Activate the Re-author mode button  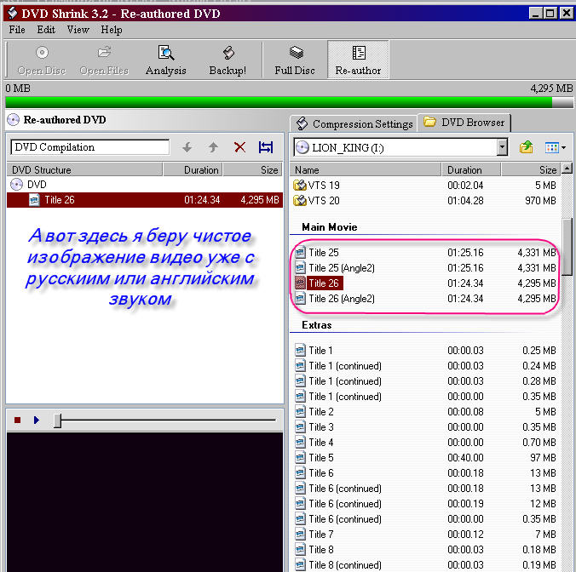point(358,60)
